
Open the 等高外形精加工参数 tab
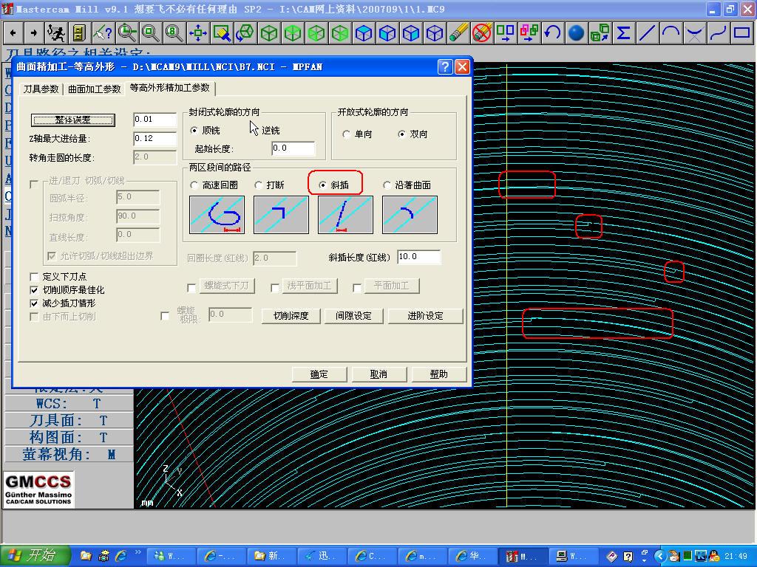coord(170,88)
